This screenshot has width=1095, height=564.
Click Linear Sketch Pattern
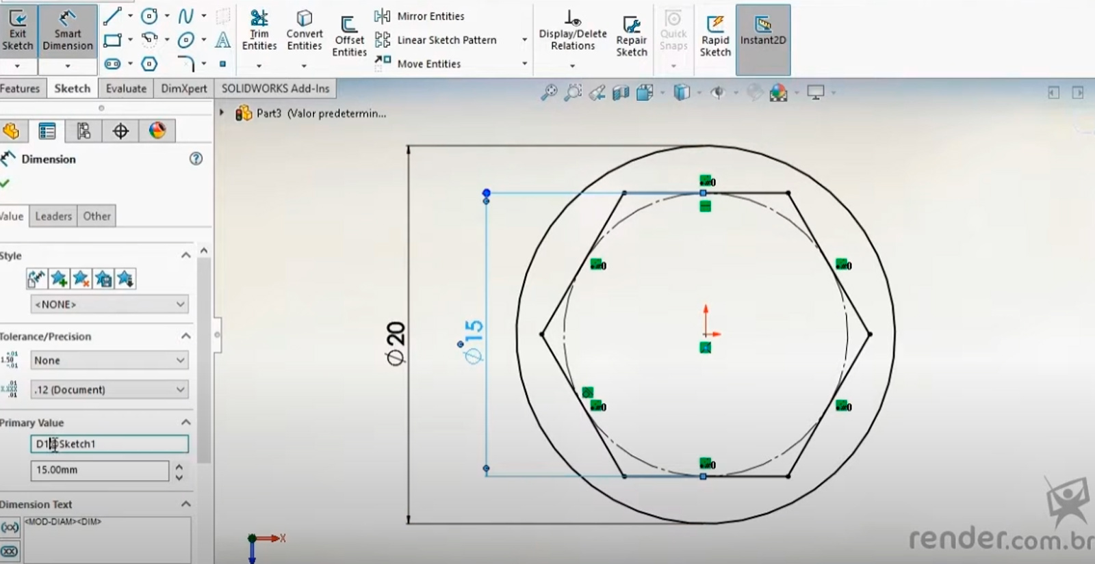[436, 40]
